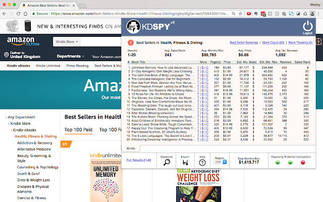Click the Amazon search input field
Image resolution: width=323 pixels, height=202 pixels.
[100, 41]
